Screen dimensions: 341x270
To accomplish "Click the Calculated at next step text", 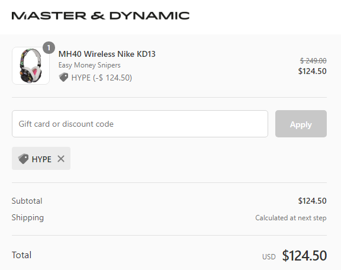I will pyautogui.click(x=291, y=218).
